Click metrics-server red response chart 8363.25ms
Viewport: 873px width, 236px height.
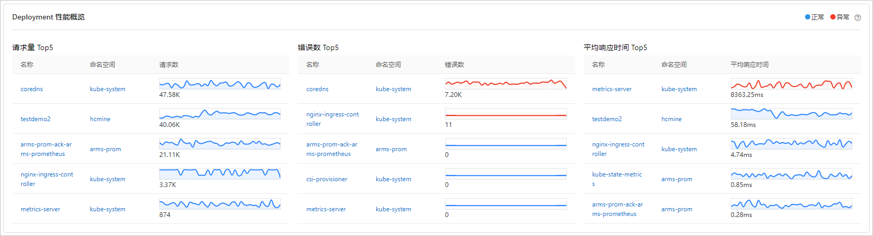click(791, 84)
